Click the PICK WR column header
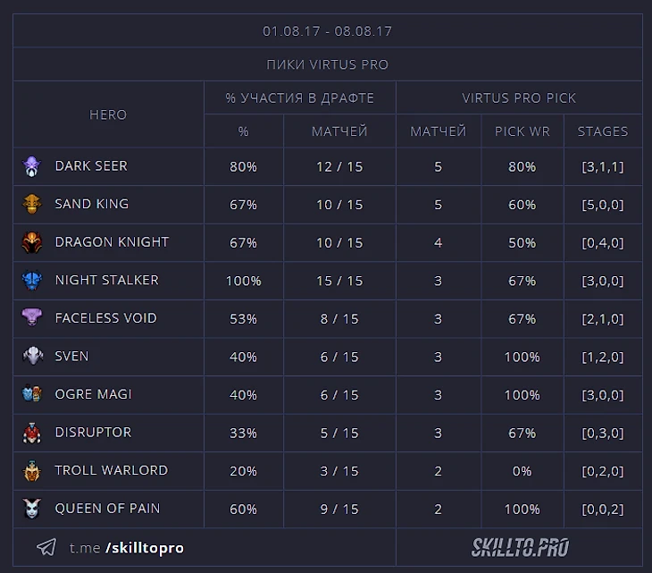 point(522,131)
